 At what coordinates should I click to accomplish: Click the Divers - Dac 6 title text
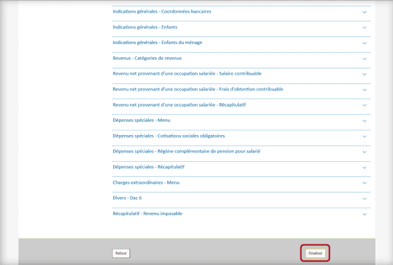point(127,198)
